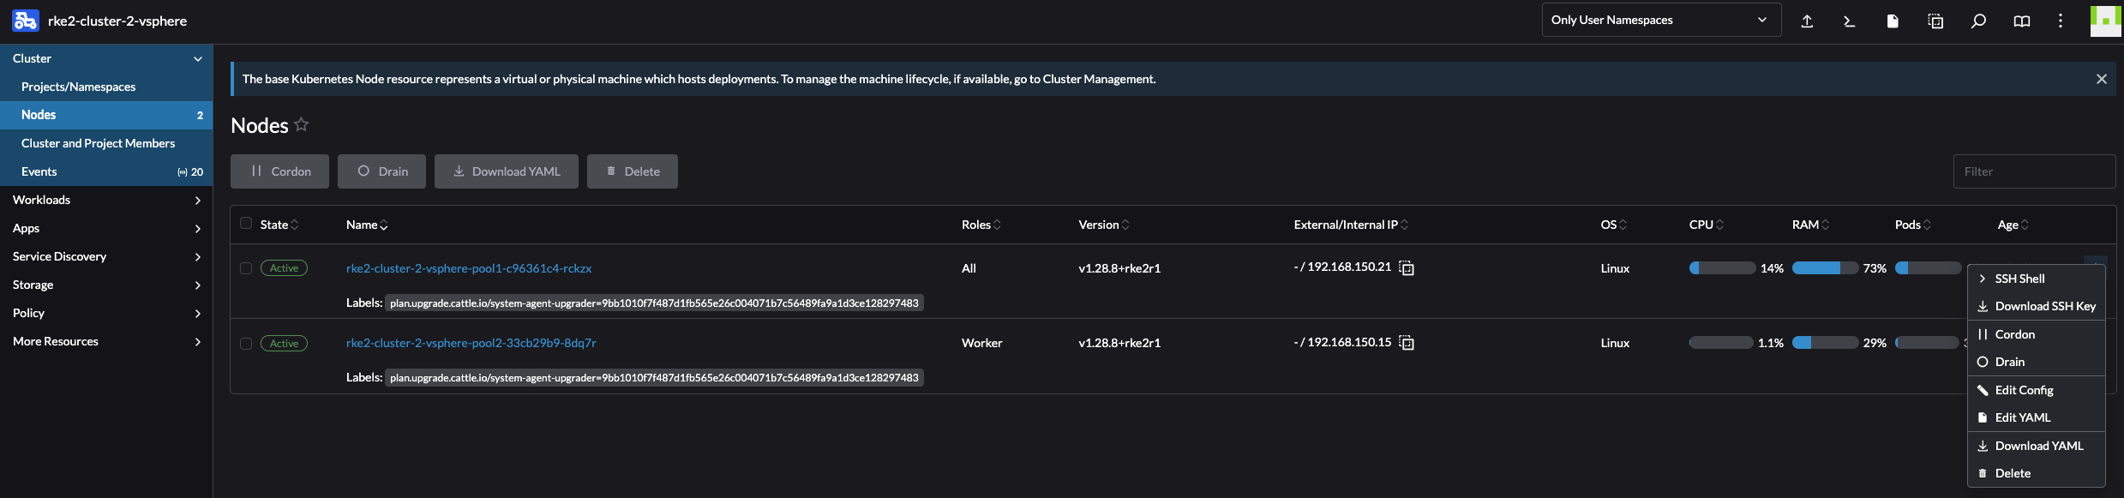Open the kubectl shell icon

coord(1850,21)
